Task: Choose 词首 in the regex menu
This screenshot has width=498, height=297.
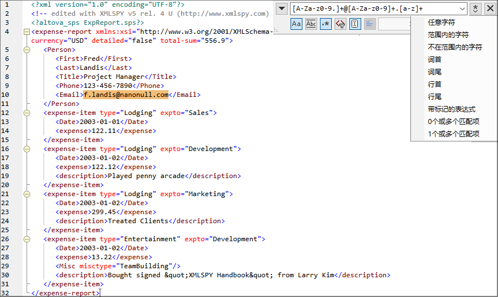Action: [x=435, y=60]
